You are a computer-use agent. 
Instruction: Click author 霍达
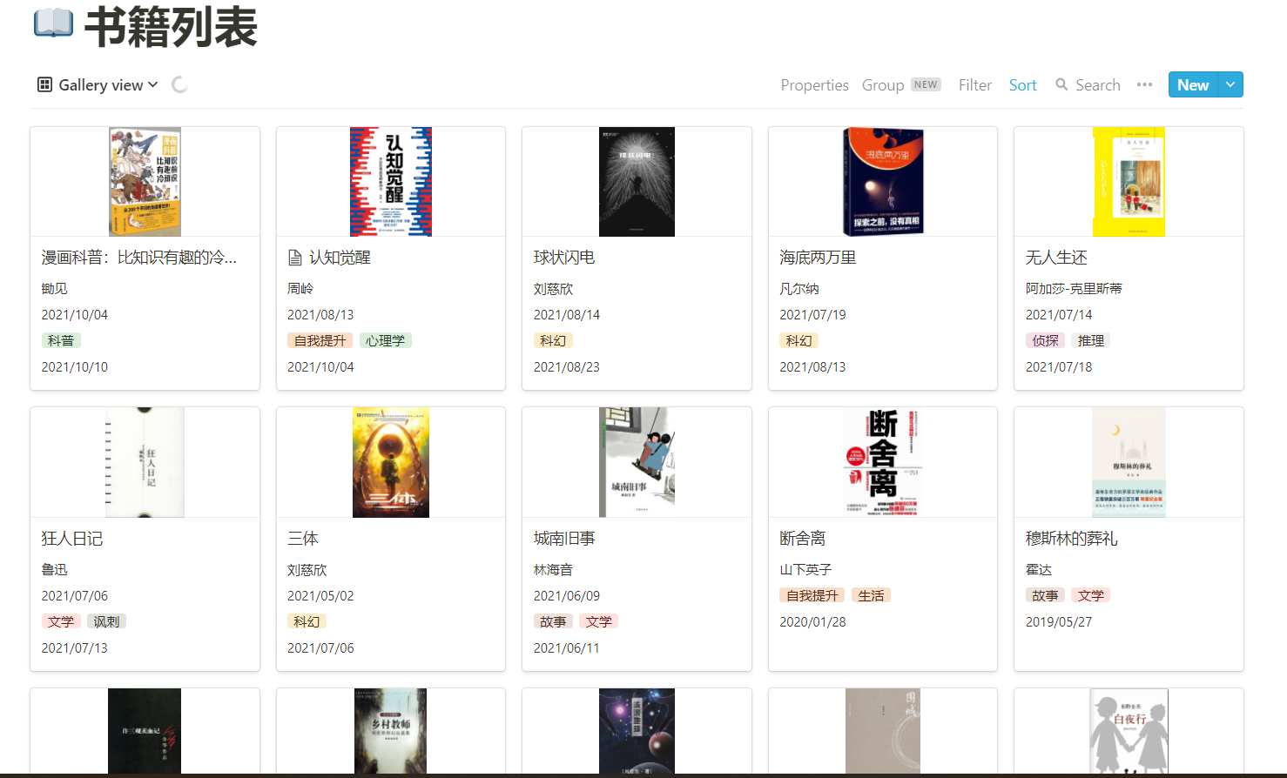[1039, 569]
